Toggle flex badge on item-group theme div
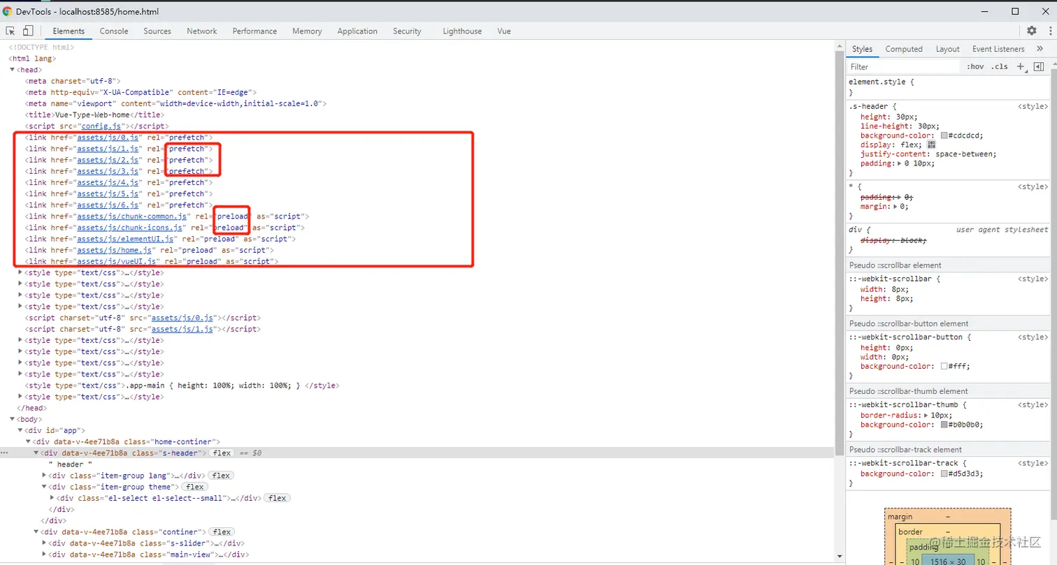This screenshot has width=1057, height=565. click(x=194, y=487)
